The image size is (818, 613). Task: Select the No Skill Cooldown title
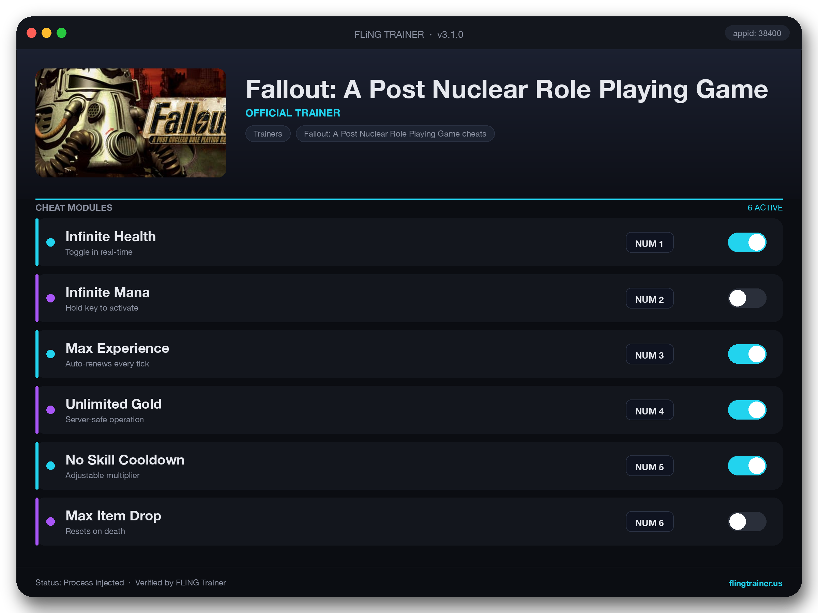(125, 460)
